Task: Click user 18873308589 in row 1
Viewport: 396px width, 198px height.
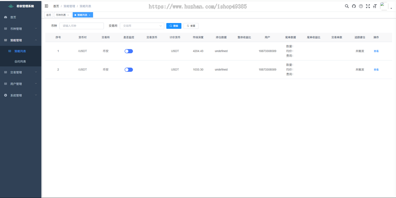Action: point(267,51)
